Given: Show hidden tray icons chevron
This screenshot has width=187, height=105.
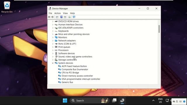Looking at the screenshot, I should pyautogui.click(x=153, y=101).
